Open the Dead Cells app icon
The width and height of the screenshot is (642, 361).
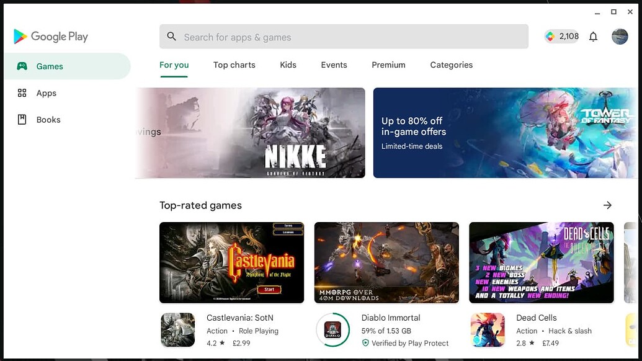[x=487, y=330]
